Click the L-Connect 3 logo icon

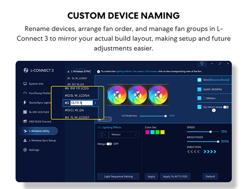(x=26, y=70)
